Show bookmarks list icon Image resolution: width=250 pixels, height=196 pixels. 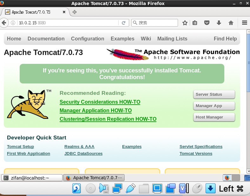coord(195,23)
